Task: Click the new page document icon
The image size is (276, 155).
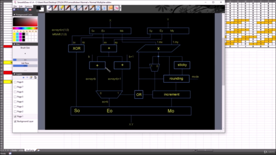Action: click(x=26, y=10)
